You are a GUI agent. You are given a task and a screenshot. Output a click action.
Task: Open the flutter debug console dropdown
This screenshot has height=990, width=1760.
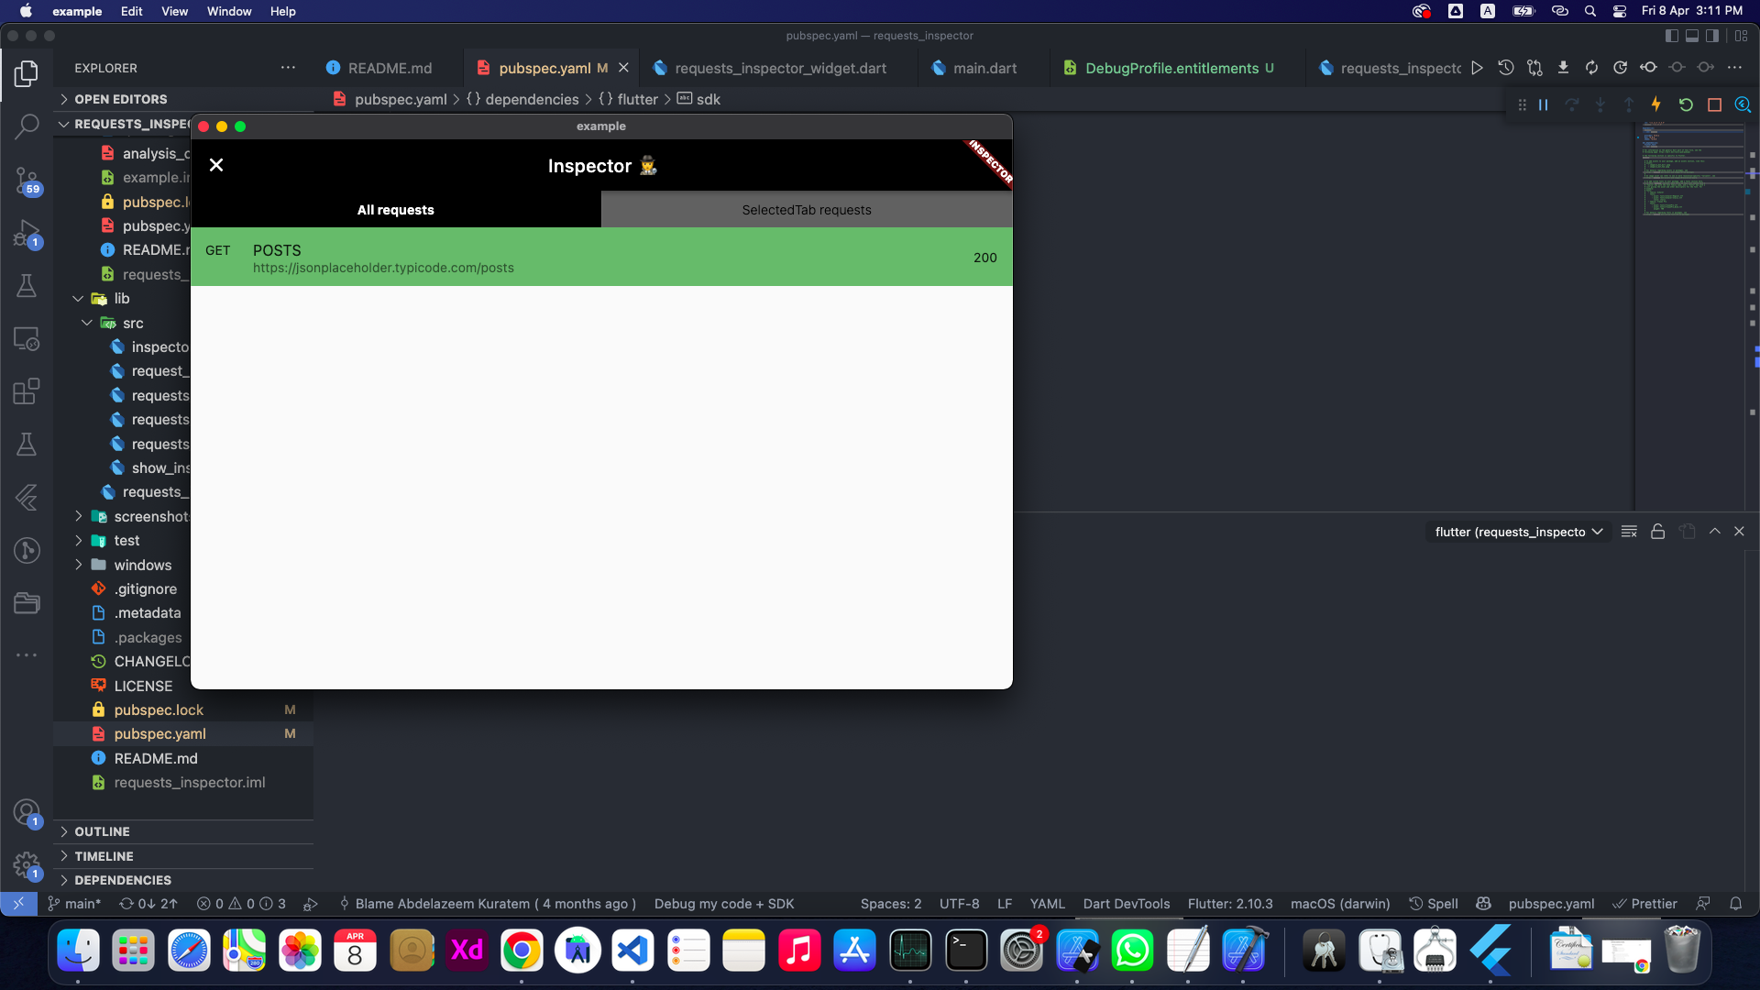(1518, 532)
